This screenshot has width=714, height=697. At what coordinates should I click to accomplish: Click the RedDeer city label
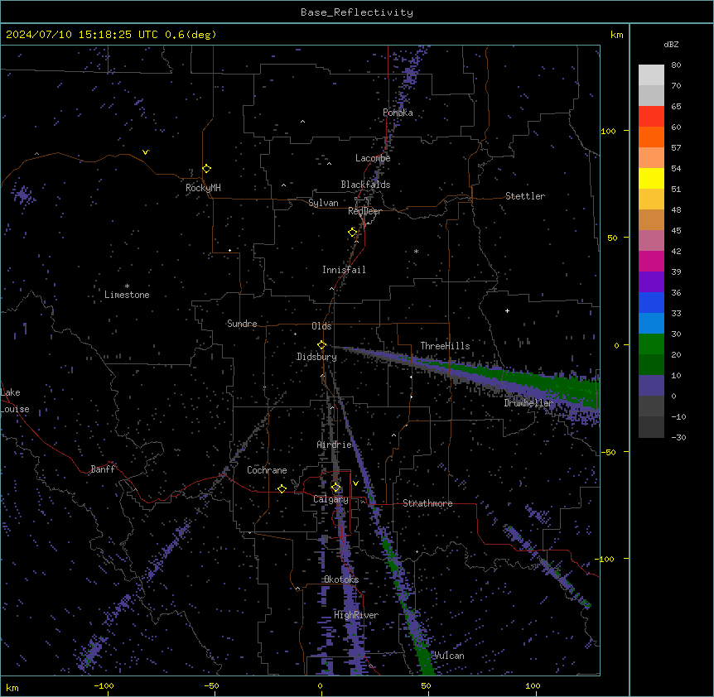pyautogui.click(x=364, y=211)
